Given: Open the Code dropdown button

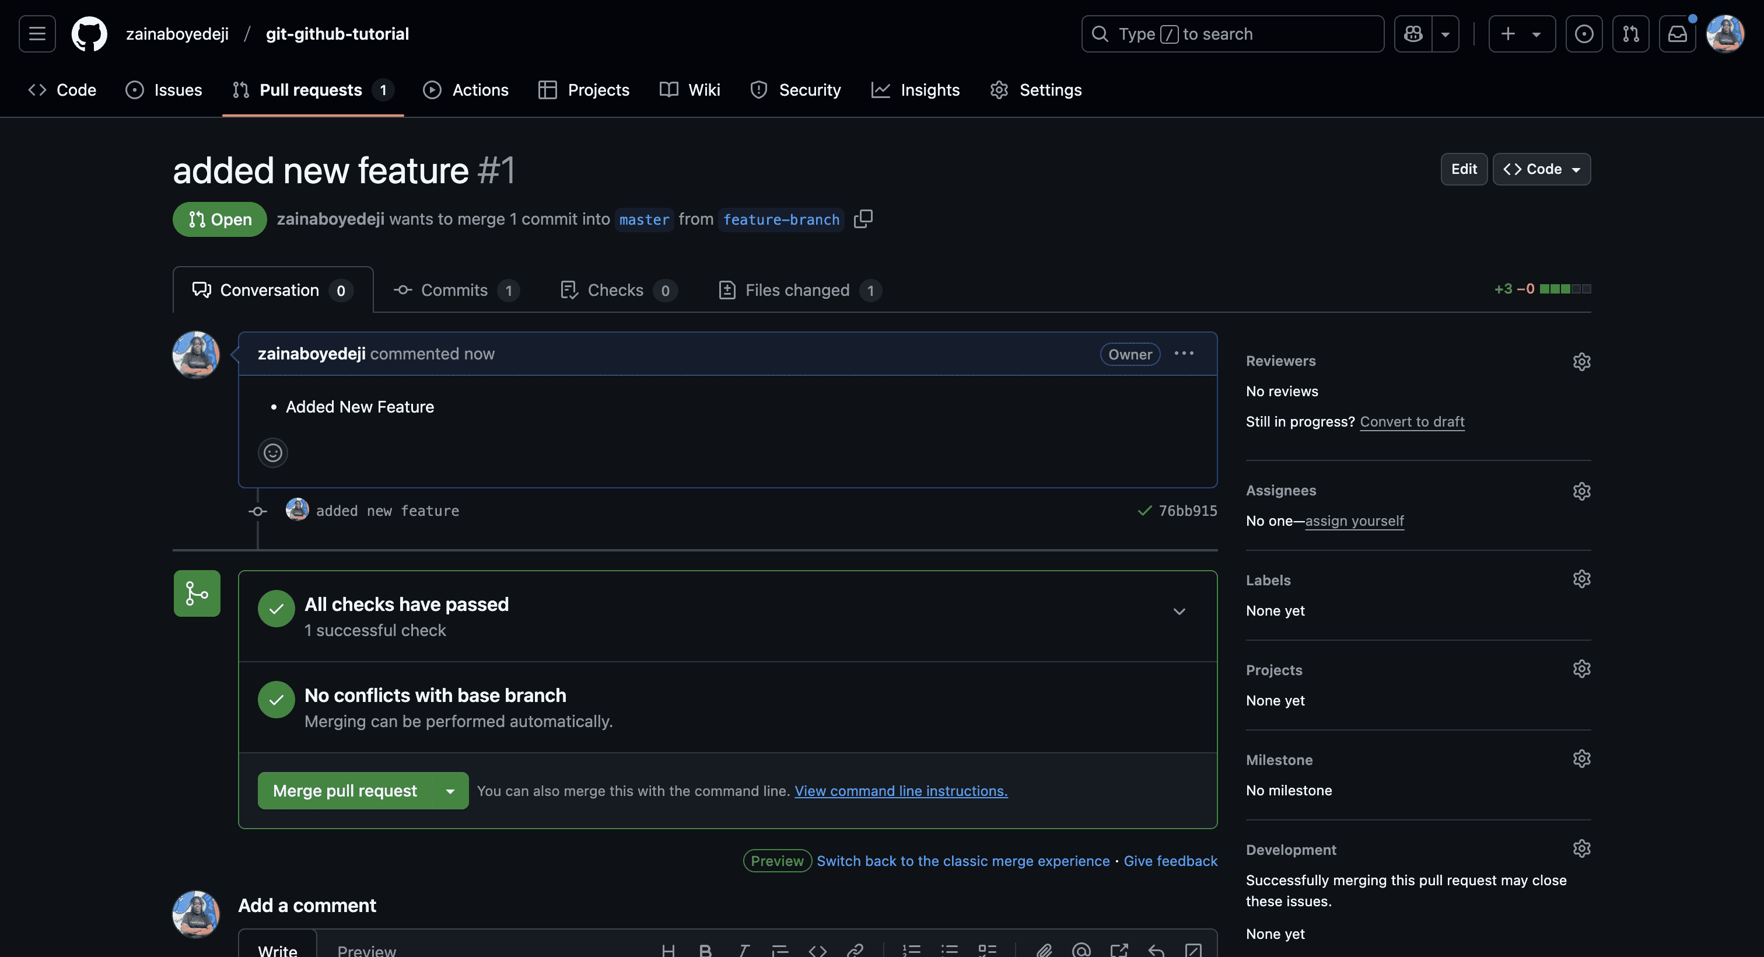Looking at the screenshot, I should pos(1541,169).
